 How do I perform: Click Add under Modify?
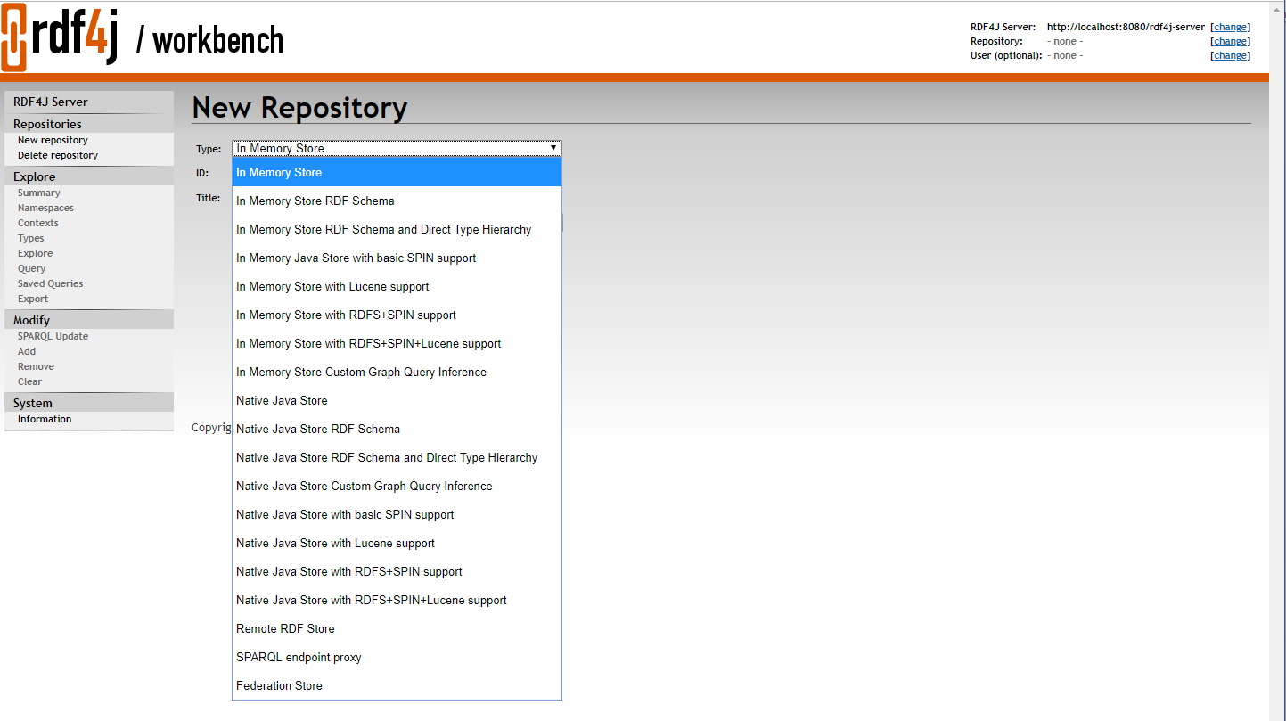27,351
